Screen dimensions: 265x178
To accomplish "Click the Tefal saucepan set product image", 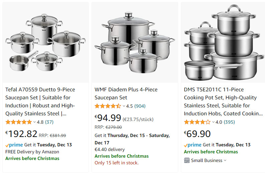I will 45,42.
